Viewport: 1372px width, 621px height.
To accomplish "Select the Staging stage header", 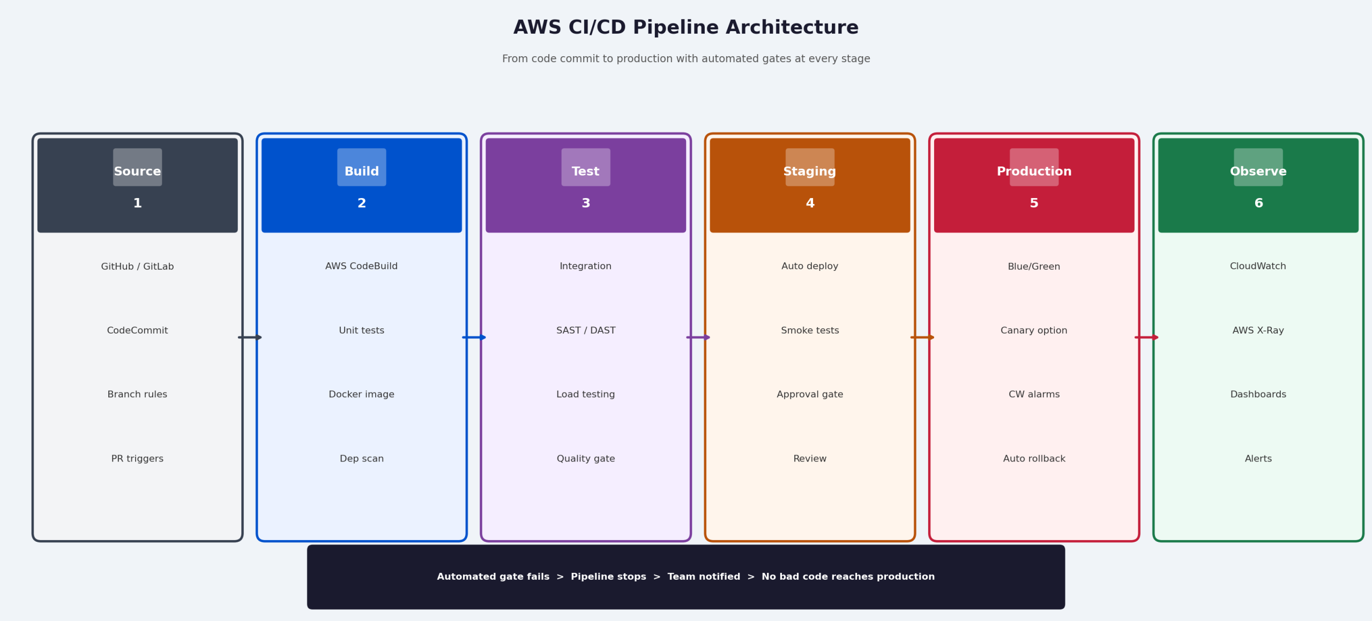I will 810,185.
